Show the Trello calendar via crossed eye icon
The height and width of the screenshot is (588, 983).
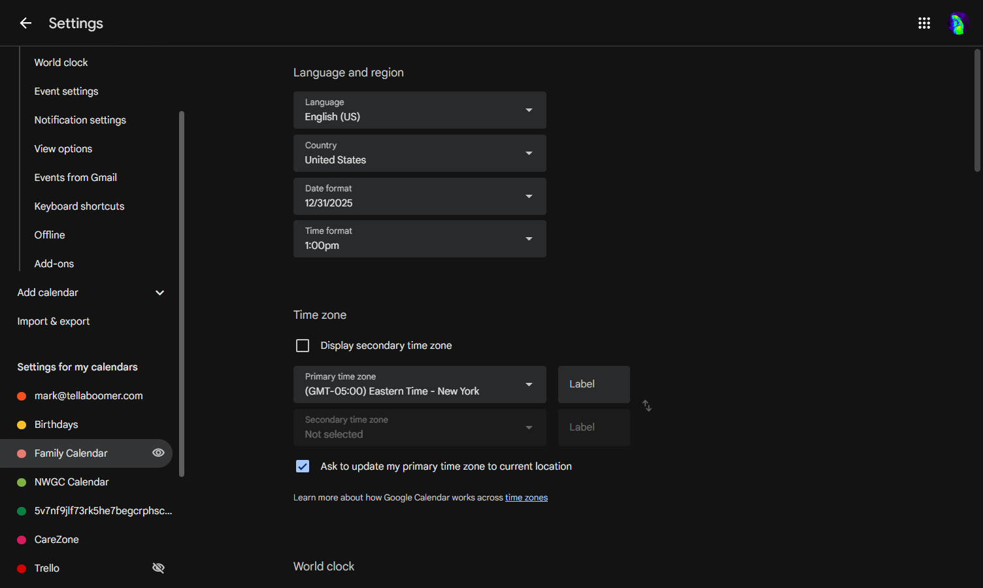click(x=158, y=568)
